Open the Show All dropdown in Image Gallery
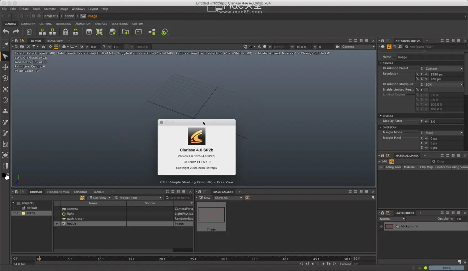468x271 pixels. (228, 198)
